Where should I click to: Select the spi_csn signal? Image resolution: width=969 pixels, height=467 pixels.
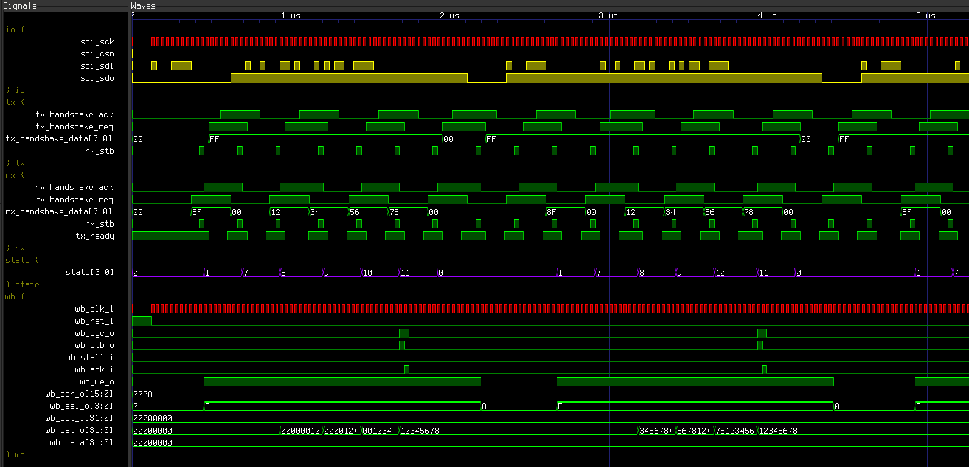click(97, 53)
